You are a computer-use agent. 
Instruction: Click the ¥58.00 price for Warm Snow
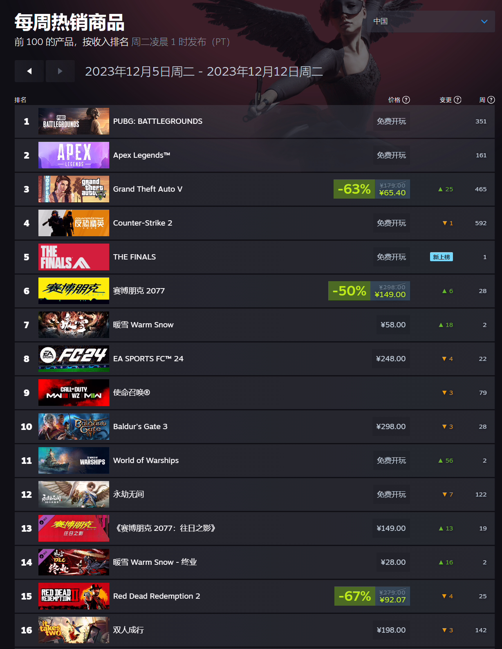point(393,324)
